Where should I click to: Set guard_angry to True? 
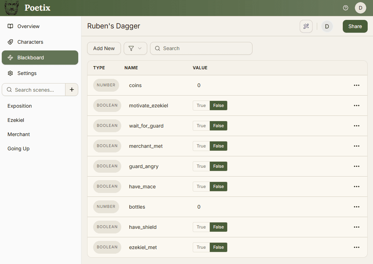tap(201, 166)
